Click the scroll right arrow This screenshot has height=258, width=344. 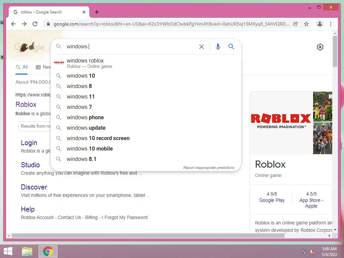pos(330,236)
